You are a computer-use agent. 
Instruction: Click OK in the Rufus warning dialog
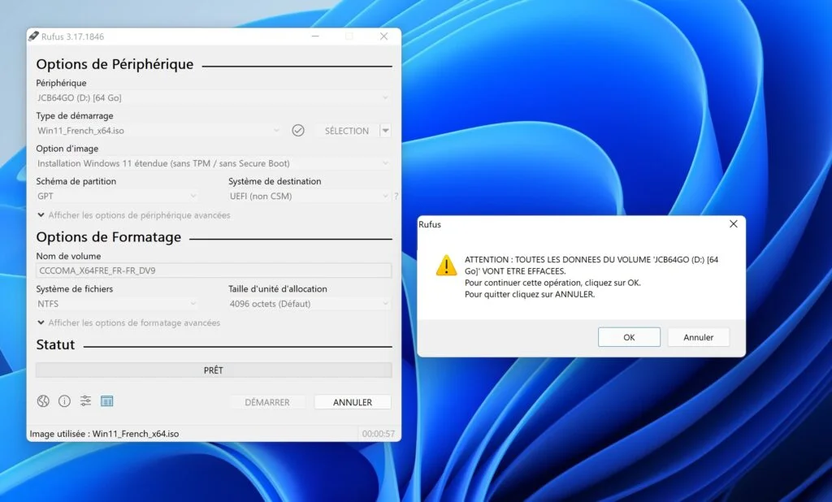(x=630, y=337)
